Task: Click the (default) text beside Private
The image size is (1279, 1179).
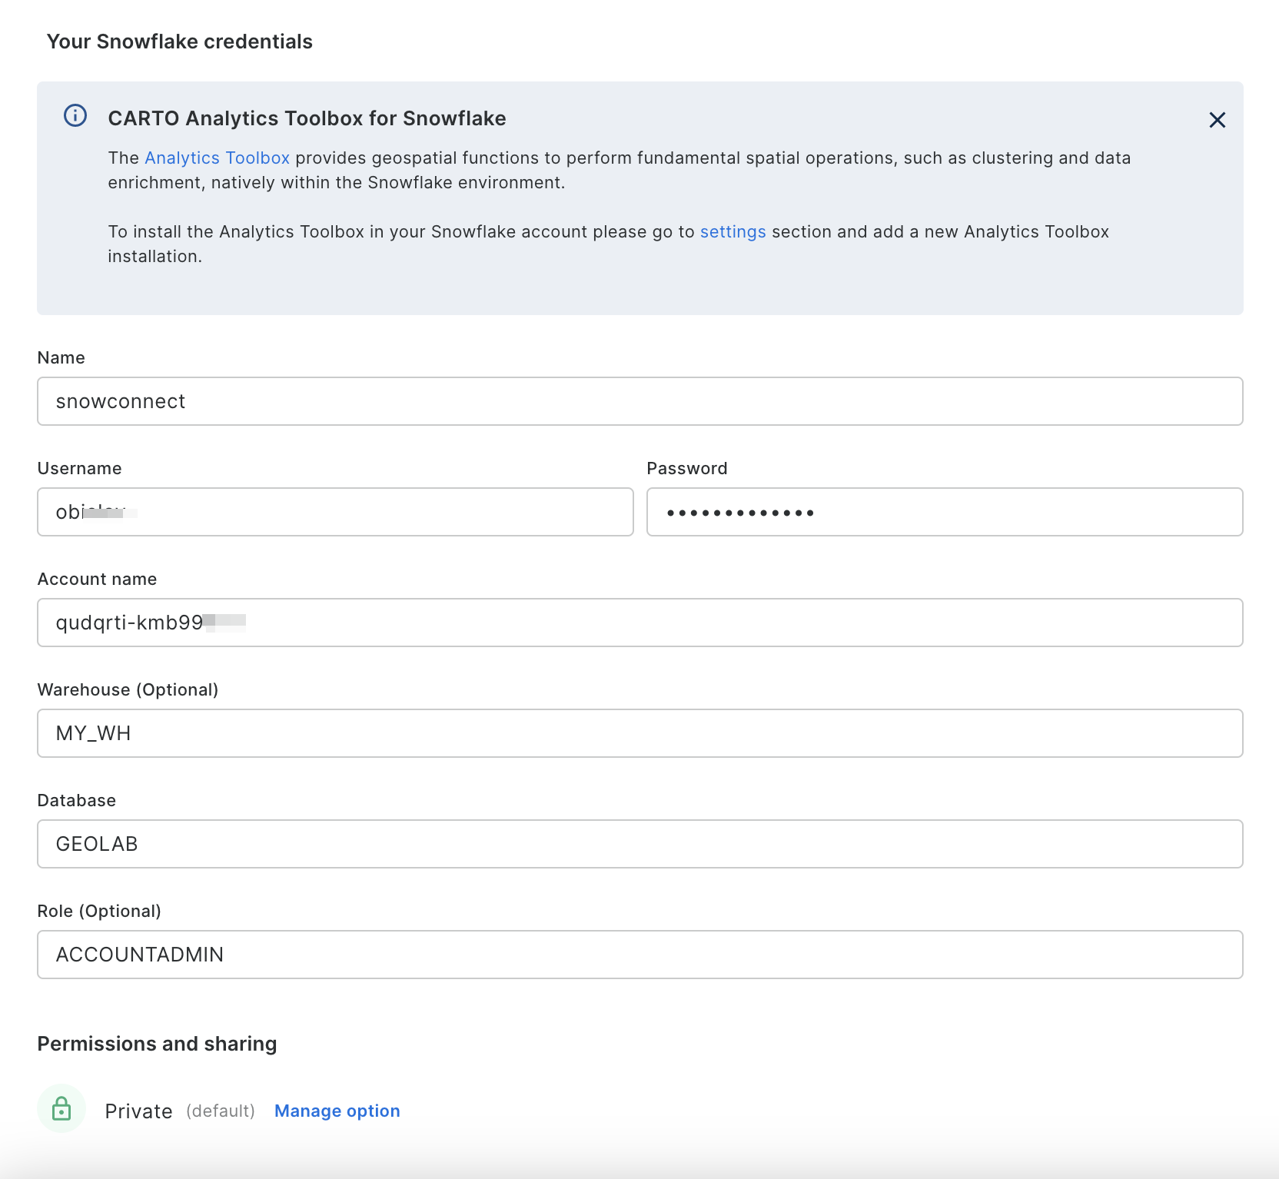Action: tap(221, 1111)
